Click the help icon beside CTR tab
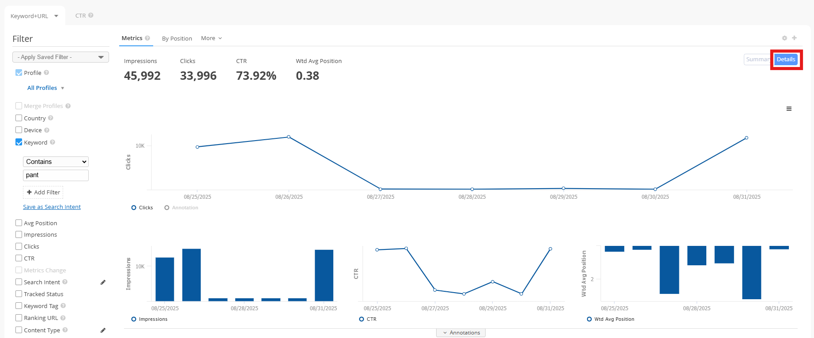Image resolution: width=814 pixels, height=338 pixels. pos(91,15)
